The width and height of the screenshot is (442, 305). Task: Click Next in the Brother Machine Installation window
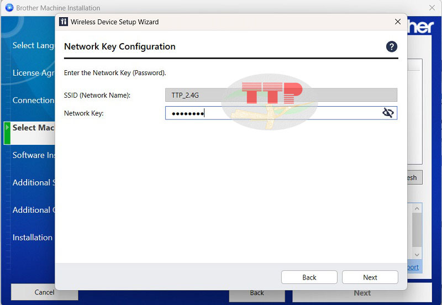362,294
